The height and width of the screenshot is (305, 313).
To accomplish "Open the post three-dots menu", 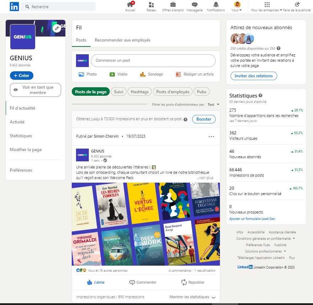I will tap(211, 137).
